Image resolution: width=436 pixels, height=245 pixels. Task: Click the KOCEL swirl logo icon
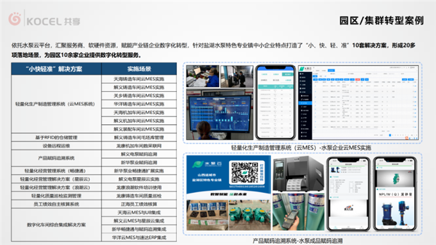[15, 19]
